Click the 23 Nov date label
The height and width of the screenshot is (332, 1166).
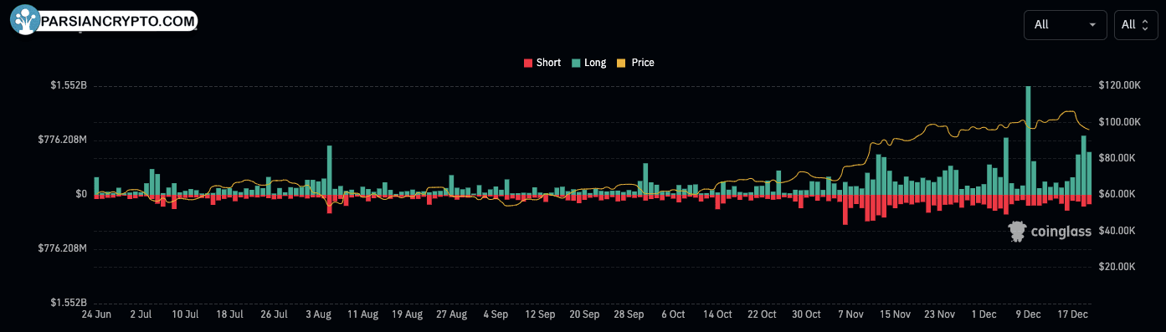939,314
